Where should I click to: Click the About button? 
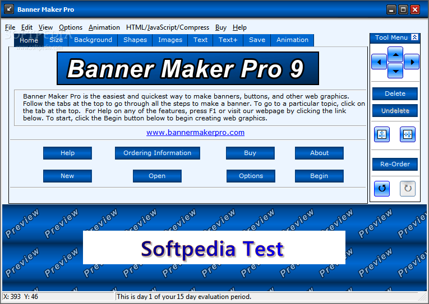click(x=319, y=153)
